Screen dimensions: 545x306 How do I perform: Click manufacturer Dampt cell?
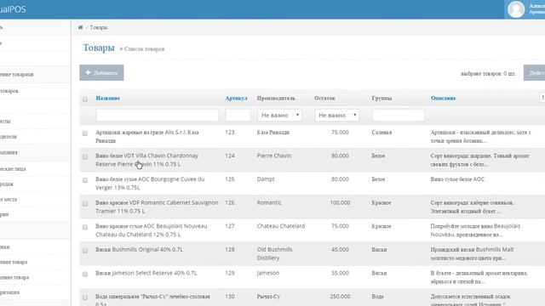point(266,179)
